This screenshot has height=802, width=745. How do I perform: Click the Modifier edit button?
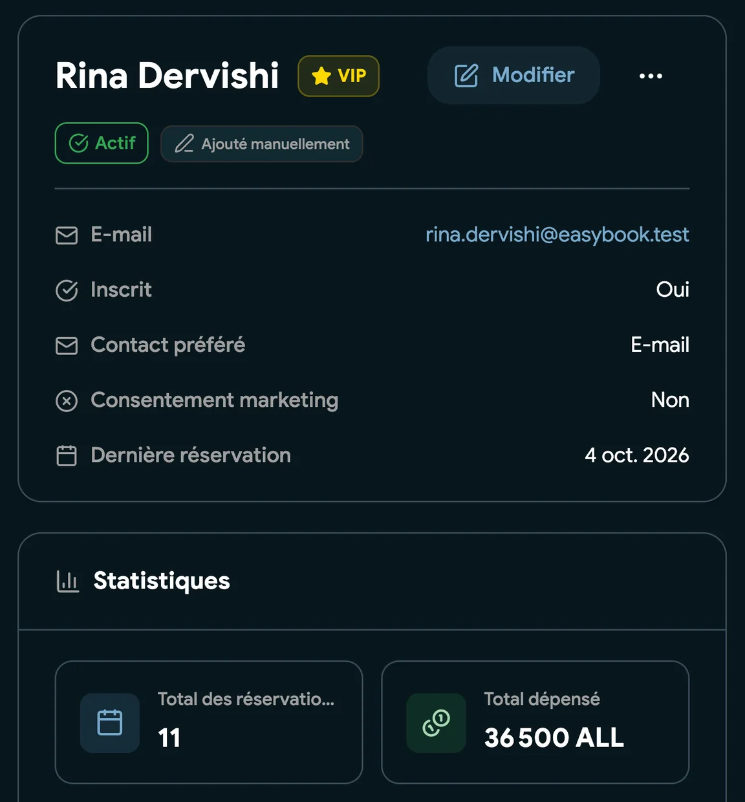point(513,75)
